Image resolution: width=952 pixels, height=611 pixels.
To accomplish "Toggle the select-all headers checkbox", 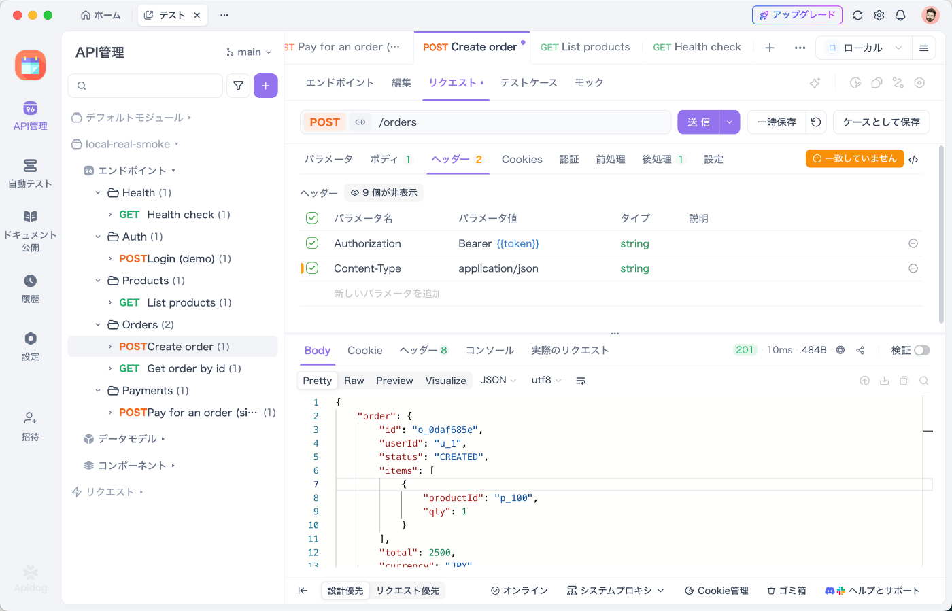I will point(312,218).
